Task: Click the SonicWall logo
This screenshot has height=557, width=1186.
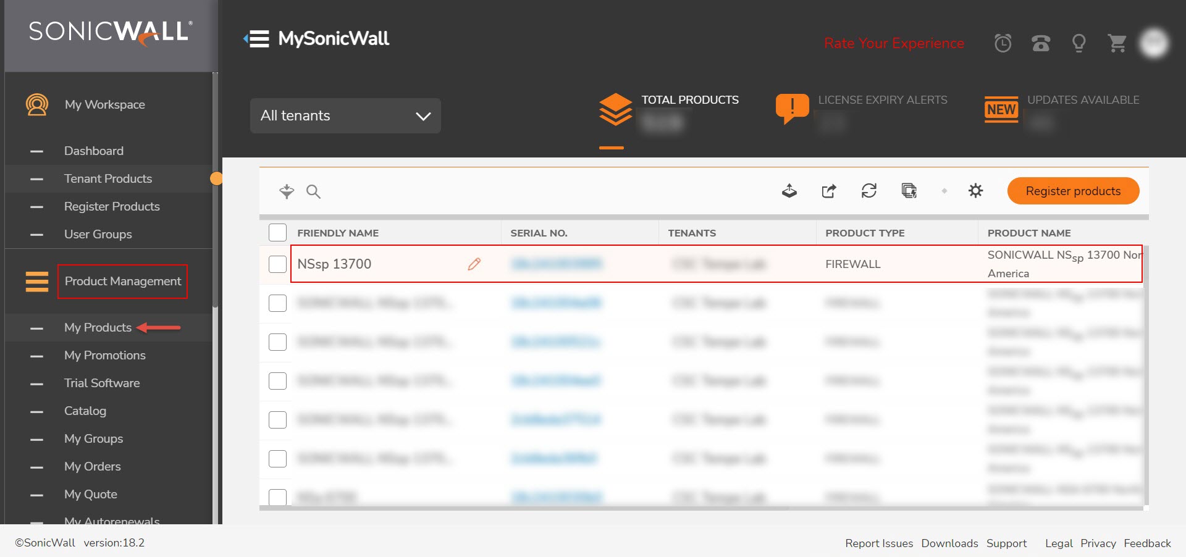Action: (111, 32)
